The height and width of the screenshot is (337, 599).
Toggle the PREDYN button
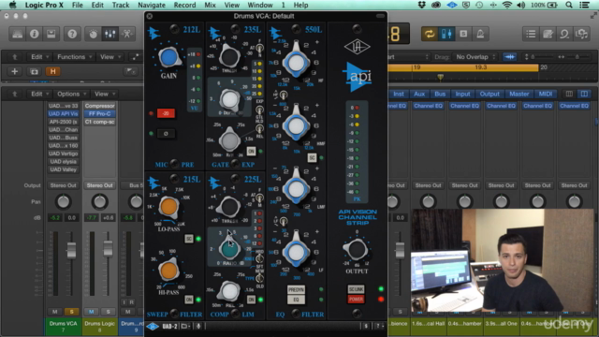(x=297, y=289)
